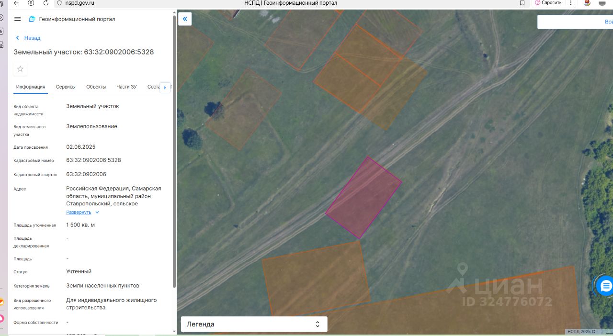Open the chat support bubble icon

coord(605,286)
